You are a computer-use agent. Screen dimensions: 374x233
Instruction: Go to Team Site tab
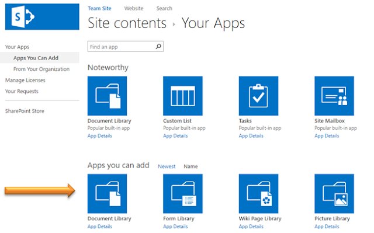pyautogui.click(x=99, y=8)
